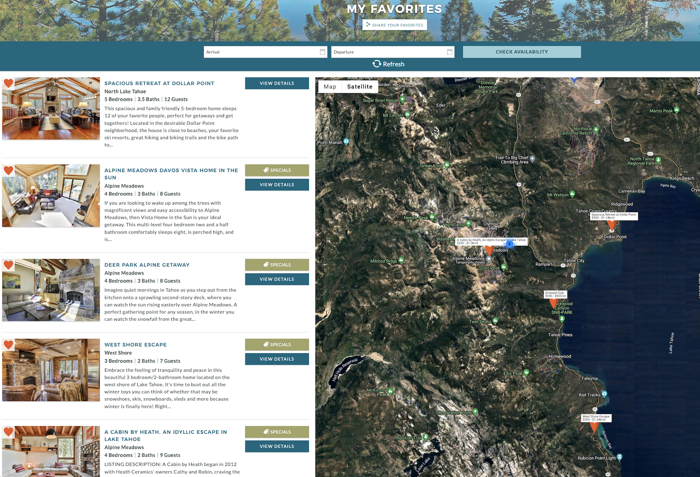Open the Arrival date calendar icon
The width and height of the screenshot is (700, 477).
pos(322,52)
